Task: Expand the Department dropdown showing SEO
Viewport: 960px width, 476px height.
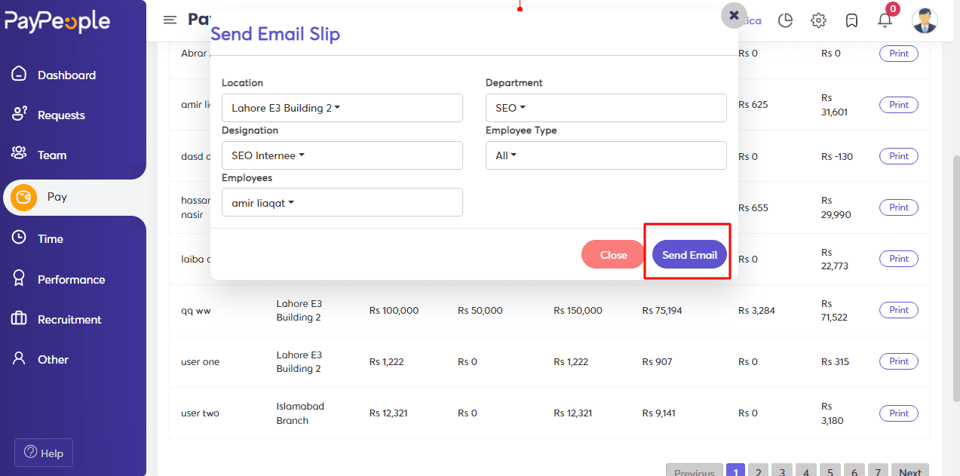Action: [606, 108]
